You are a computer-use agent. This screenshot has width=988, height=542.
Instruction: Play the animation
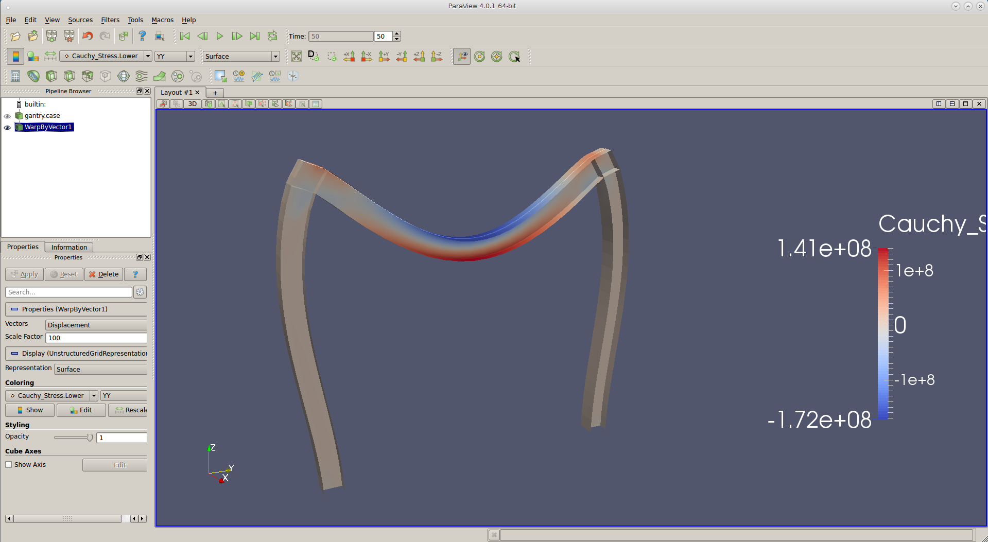pos(220,36)
